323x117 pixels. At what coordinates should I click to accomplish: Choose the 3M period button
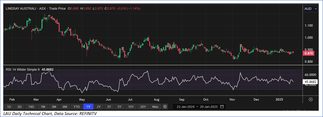point(54,107)
